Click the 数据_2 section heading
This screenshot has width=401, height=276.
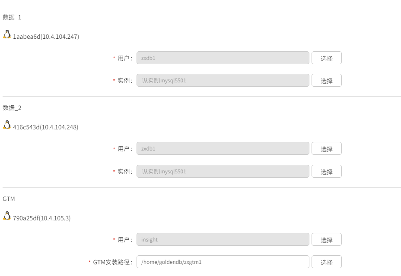click(12, 108)
